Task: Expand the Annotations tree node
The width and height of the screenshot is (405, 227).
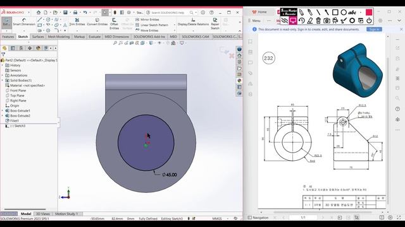Action: click(3, 76)
